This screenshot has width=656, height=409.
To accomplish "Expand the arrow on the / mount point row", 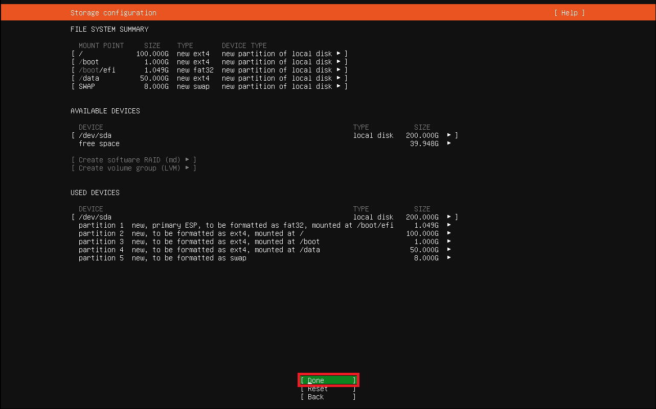I will (338, 54).
